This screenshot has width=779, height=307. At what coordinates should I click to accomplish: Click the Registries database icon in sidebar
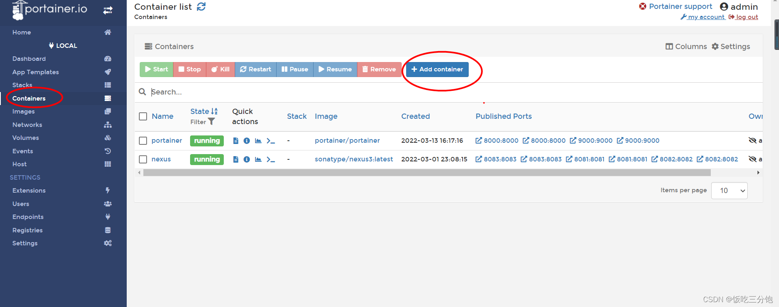pyautogui.click(x=108, y=230)
